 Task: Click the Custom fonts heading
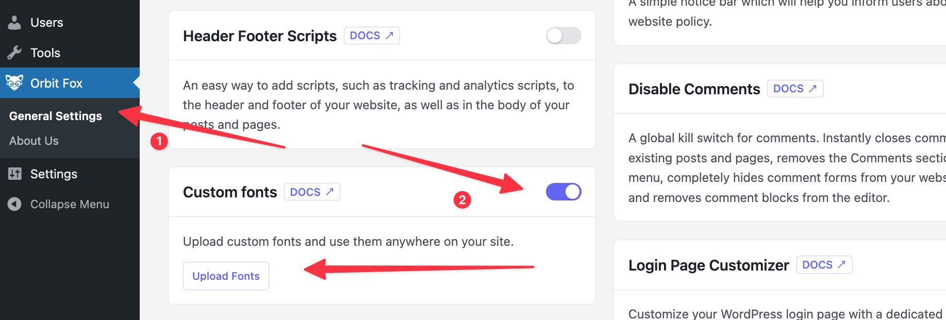[x=230, y=192]
